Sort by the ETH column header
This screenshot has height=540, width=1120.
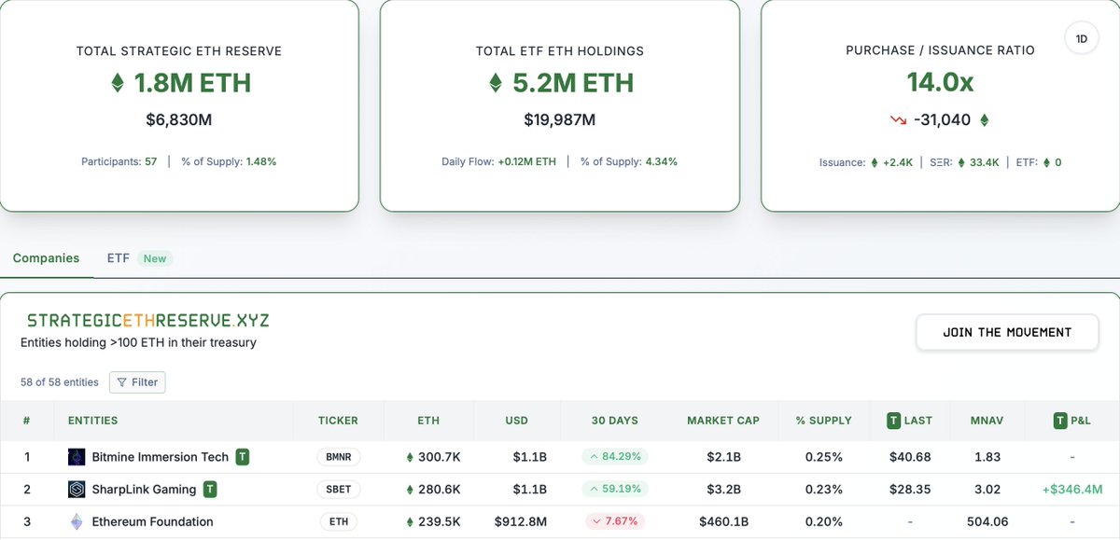pos(428,421)
